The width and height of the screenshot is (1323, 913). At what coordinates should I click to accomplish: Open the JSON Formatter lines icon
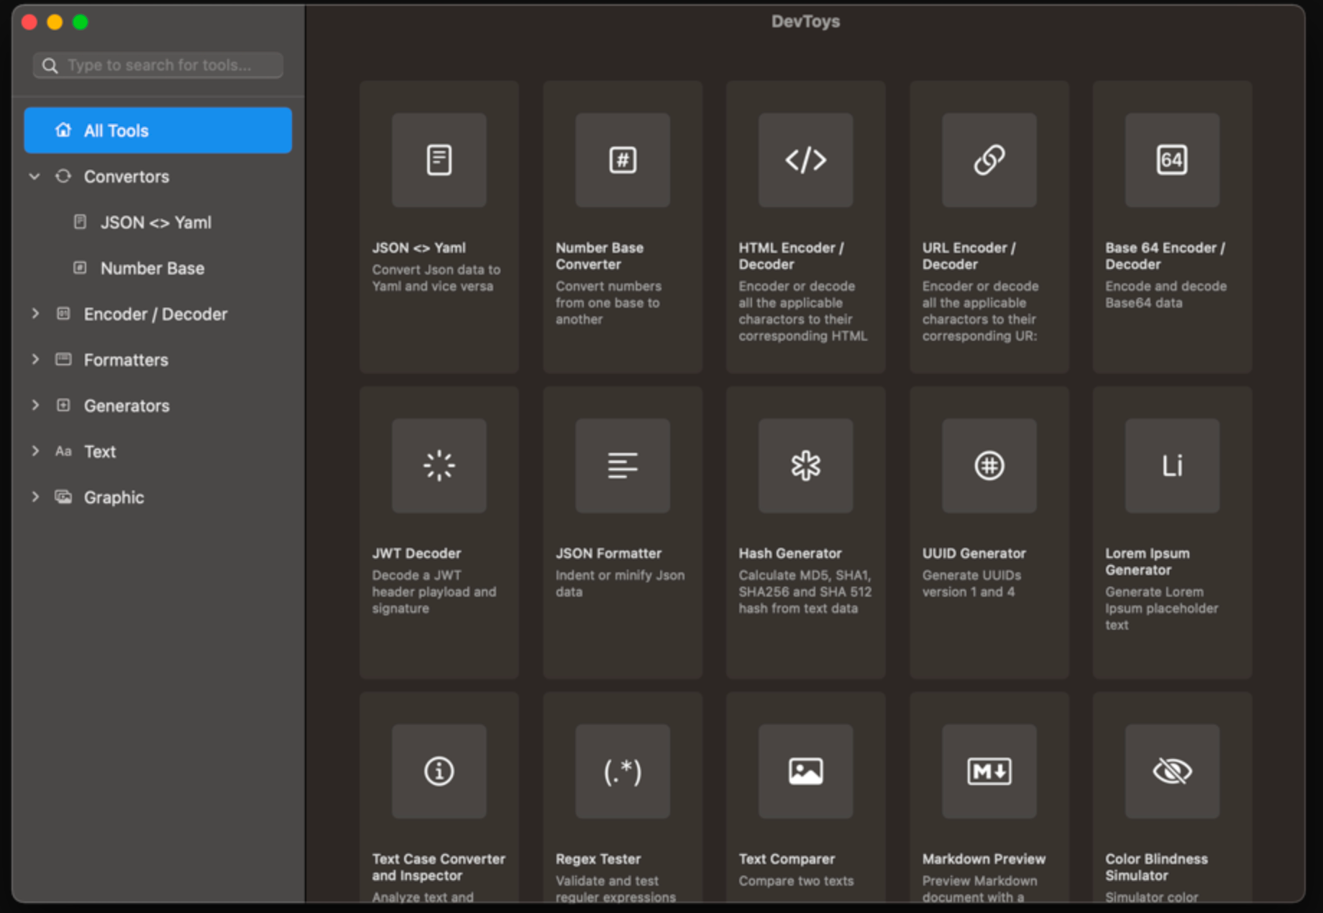click(x=623, y=466)
